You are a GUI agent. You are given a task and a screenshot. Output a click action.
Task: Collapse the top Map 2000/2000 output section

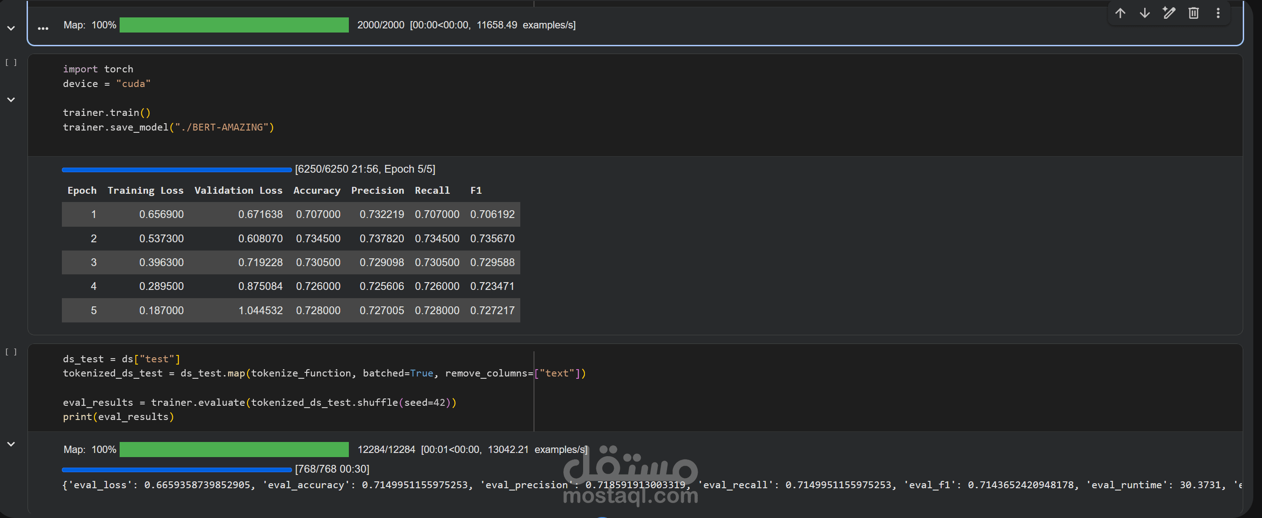(x=11, y=28)
